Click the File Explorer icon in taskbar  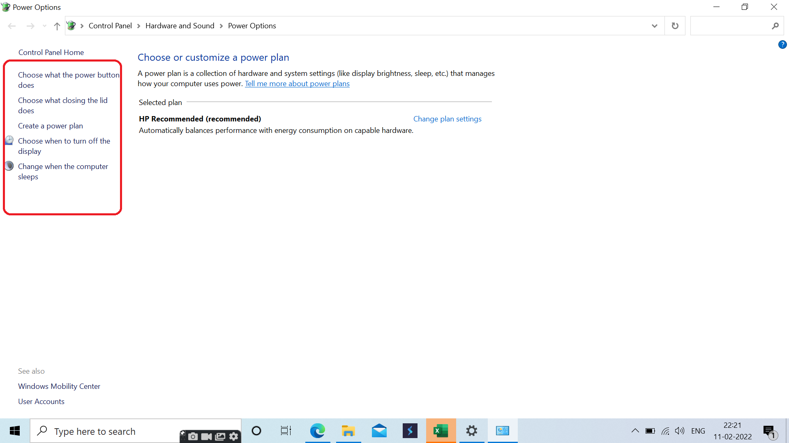coord(348,431)
